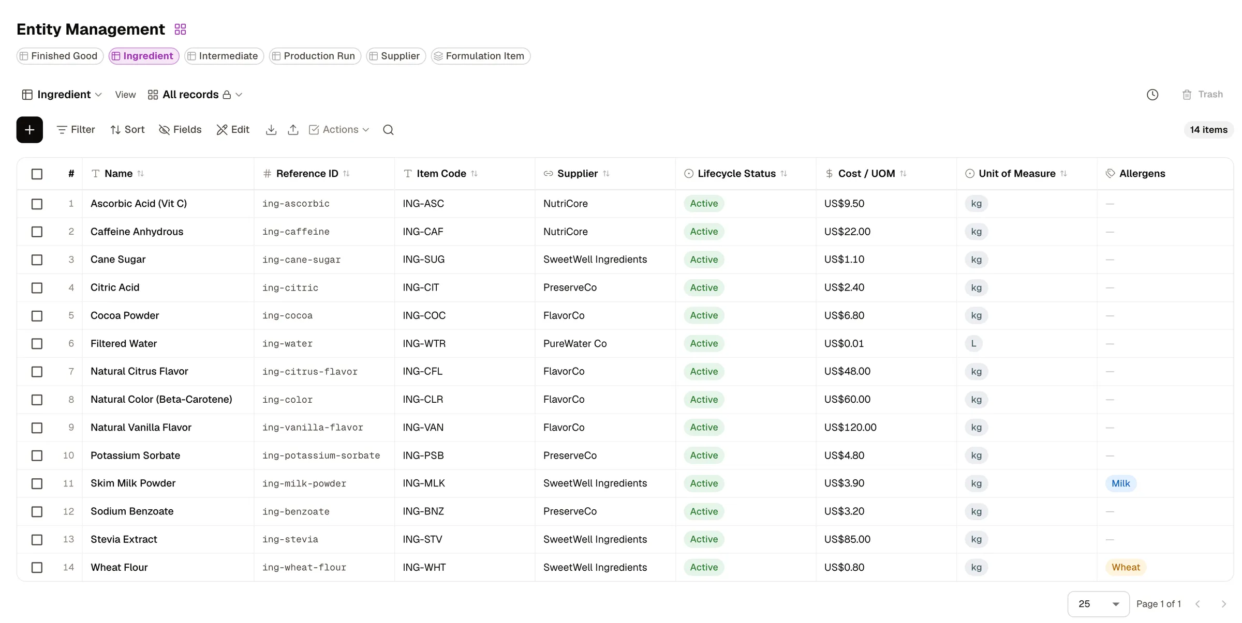Click the grid icon beside Entity Management

[x=180, y=29]
